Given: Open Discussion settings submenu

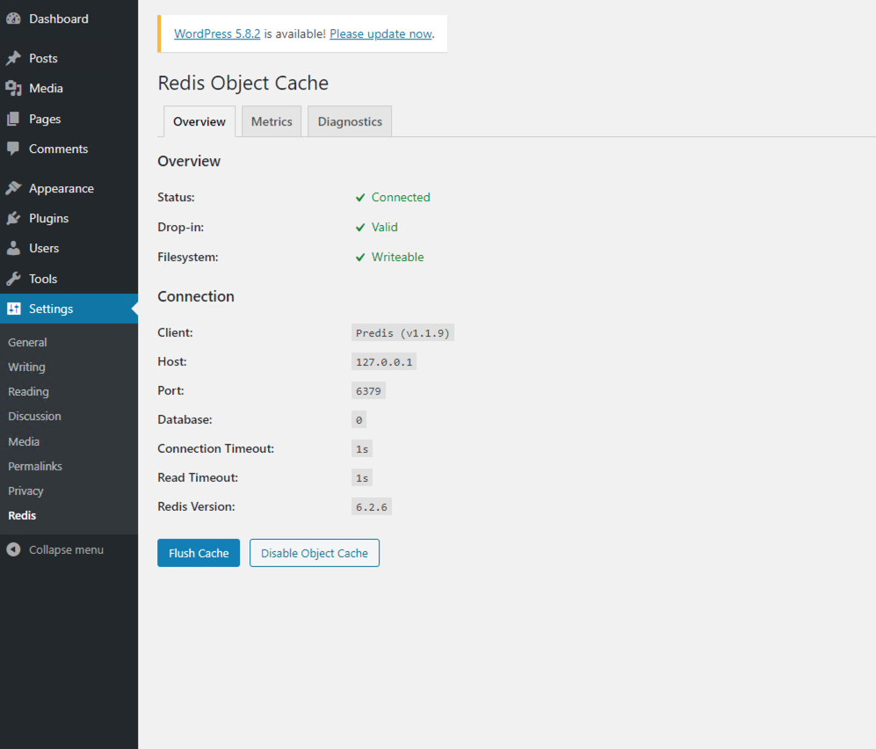Looking at the screenshot, I should point(34,416).
